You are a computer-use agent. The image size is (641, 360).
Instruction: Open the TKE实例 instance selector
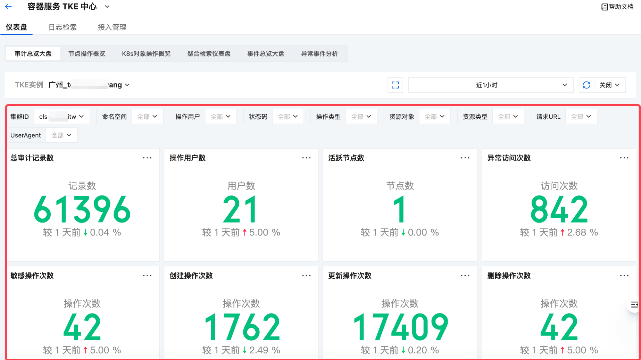point(89,85)
